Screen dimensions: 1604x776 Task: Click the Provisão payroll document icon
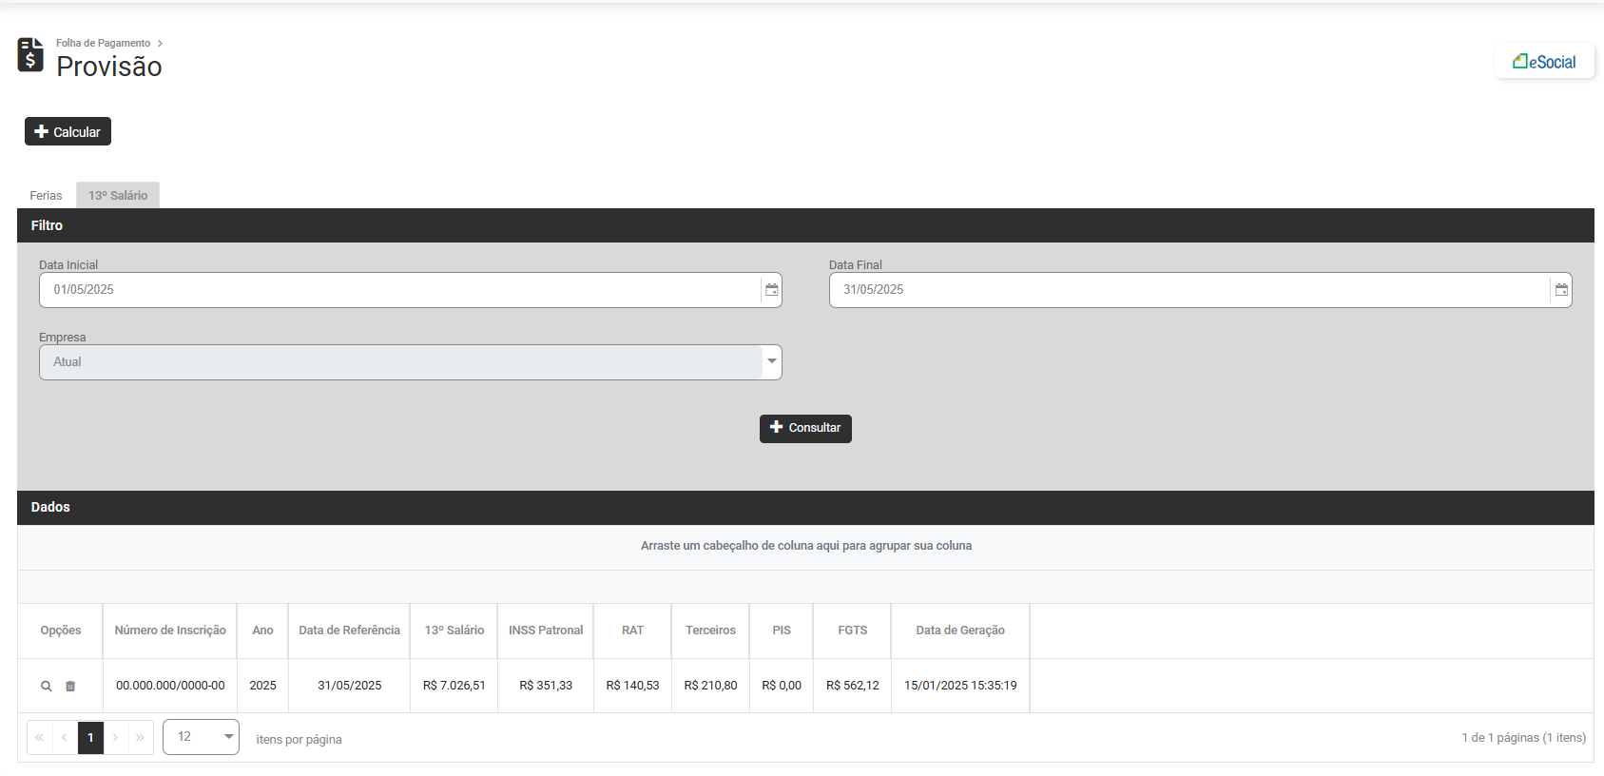(30, 55)
